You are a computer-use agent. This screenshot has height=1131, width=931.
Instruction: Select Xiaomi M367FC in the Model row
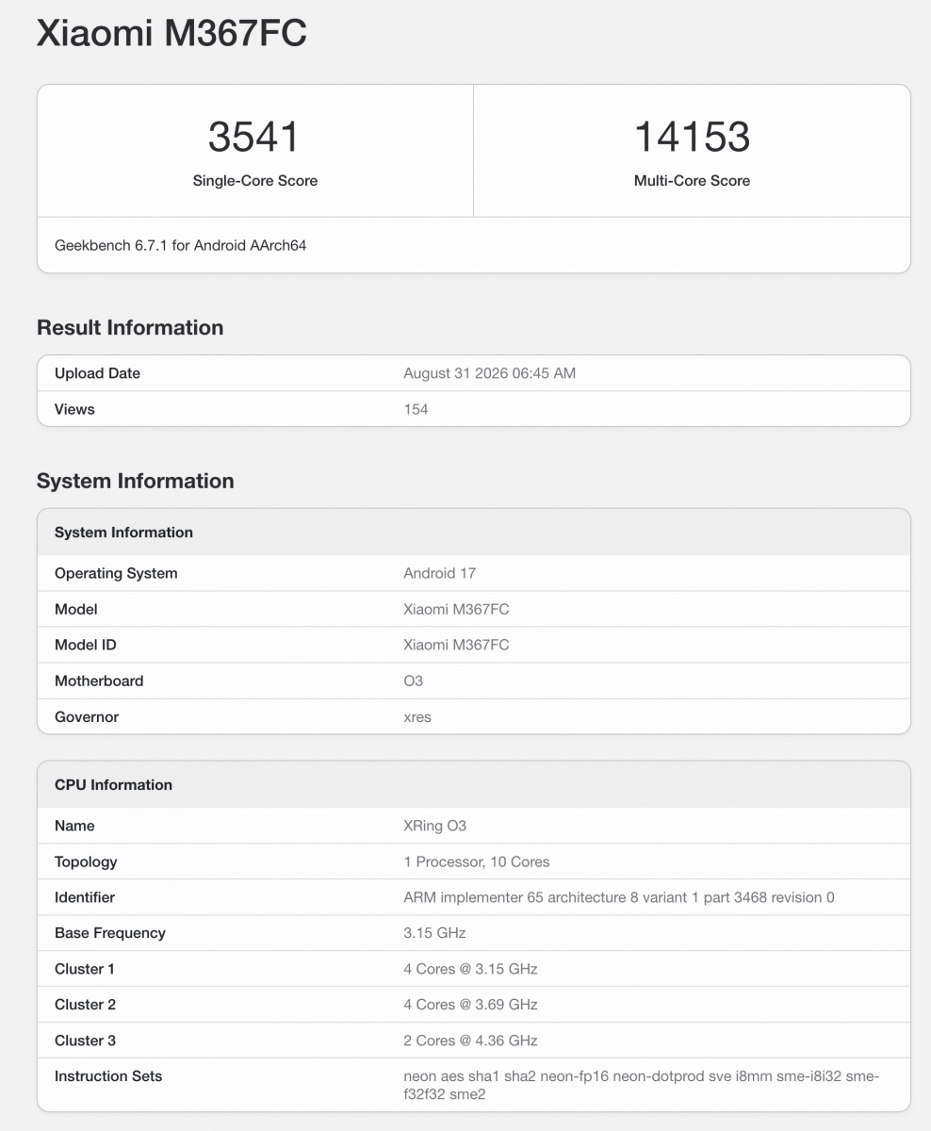click(x=456, y=609)
